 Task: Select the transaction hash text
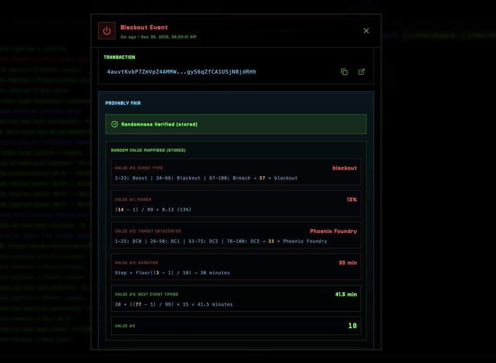coord(181,72)
